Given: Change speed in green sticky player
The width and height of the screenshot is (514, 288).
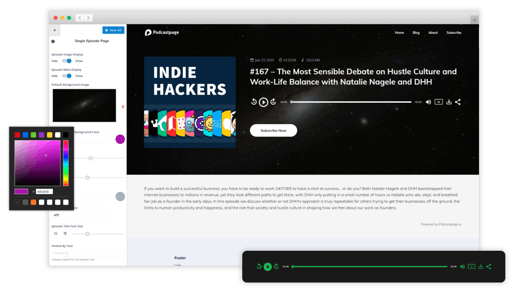Looking at the screenshot, I should (471, 267).
